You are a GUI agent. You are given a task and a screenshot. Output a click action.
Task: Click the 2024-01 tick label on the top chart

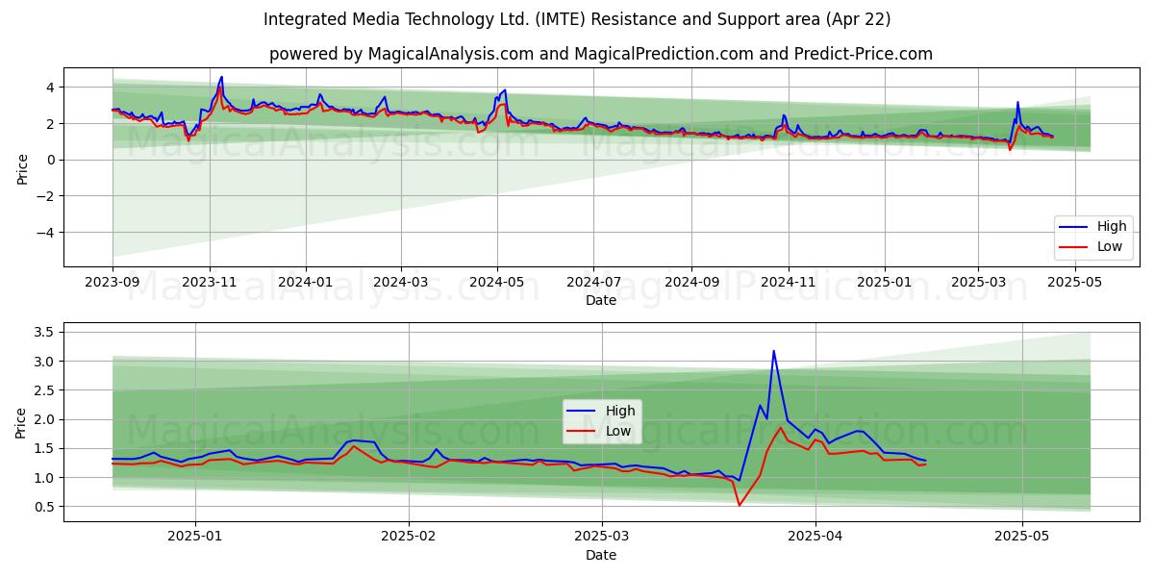click(306, 284)
